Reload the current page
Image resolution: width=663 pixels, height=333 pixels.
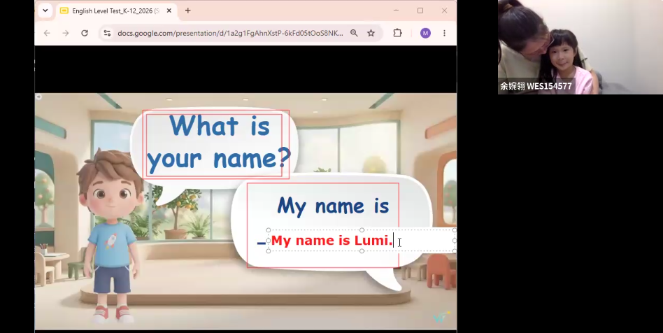click(x=85, y=33)
